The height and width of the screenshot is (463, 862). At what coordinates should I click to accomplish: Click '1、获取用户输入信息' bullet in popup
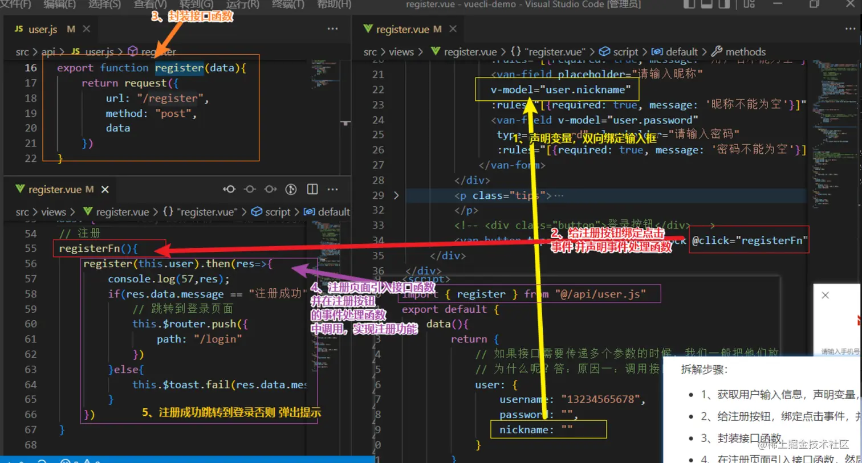pyautogui.click(x=781, y=394)
